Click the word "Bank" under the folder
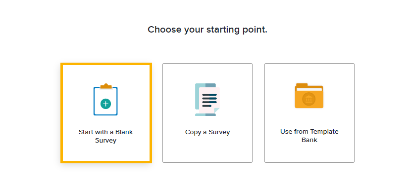 [309, 140]
